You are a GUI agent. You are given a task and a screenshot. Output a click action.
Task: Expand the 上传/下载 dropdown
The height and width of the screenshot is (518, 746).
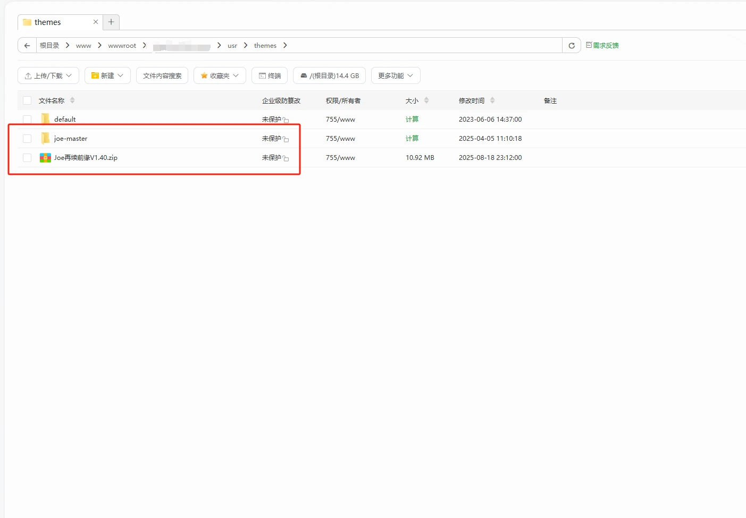(x=48, y=76)
